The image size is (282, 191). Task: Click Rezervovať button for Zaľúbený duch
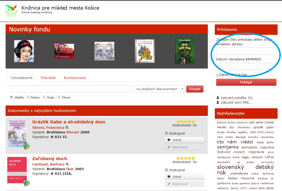185,184
